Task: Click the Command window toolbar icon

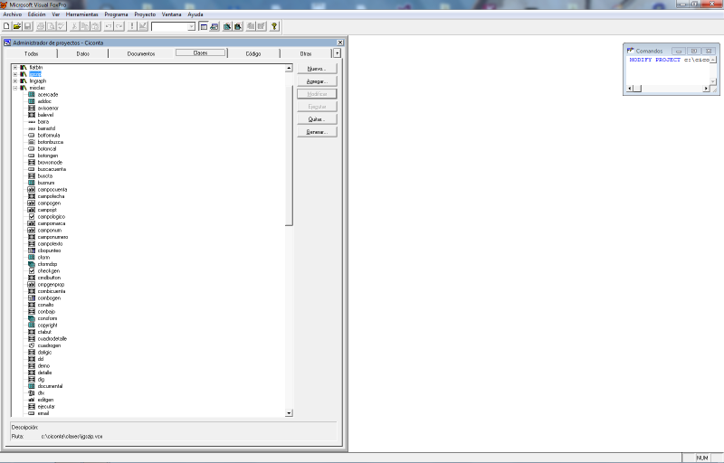Action: (x=203, y=26)
